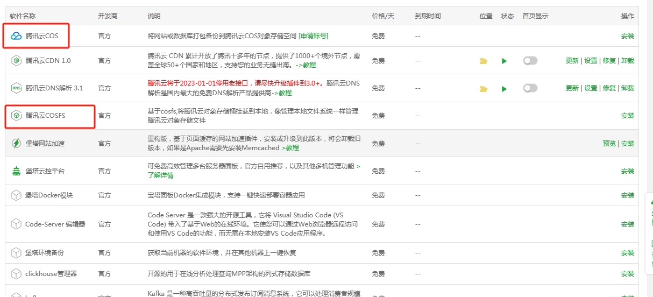
Task: Click the 到期时间 column header
Action: pos(428,16)
